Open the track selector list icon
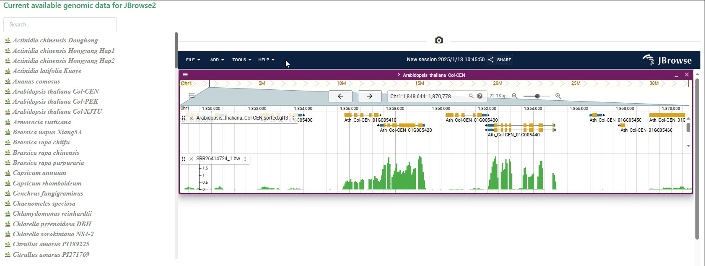 click(x=192, y=96)
